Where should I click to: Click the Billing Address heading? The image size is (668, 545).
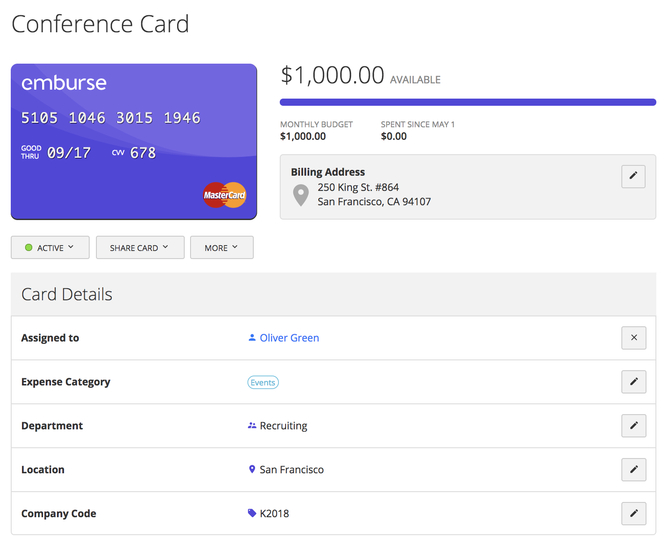click(x=328, y=172)
